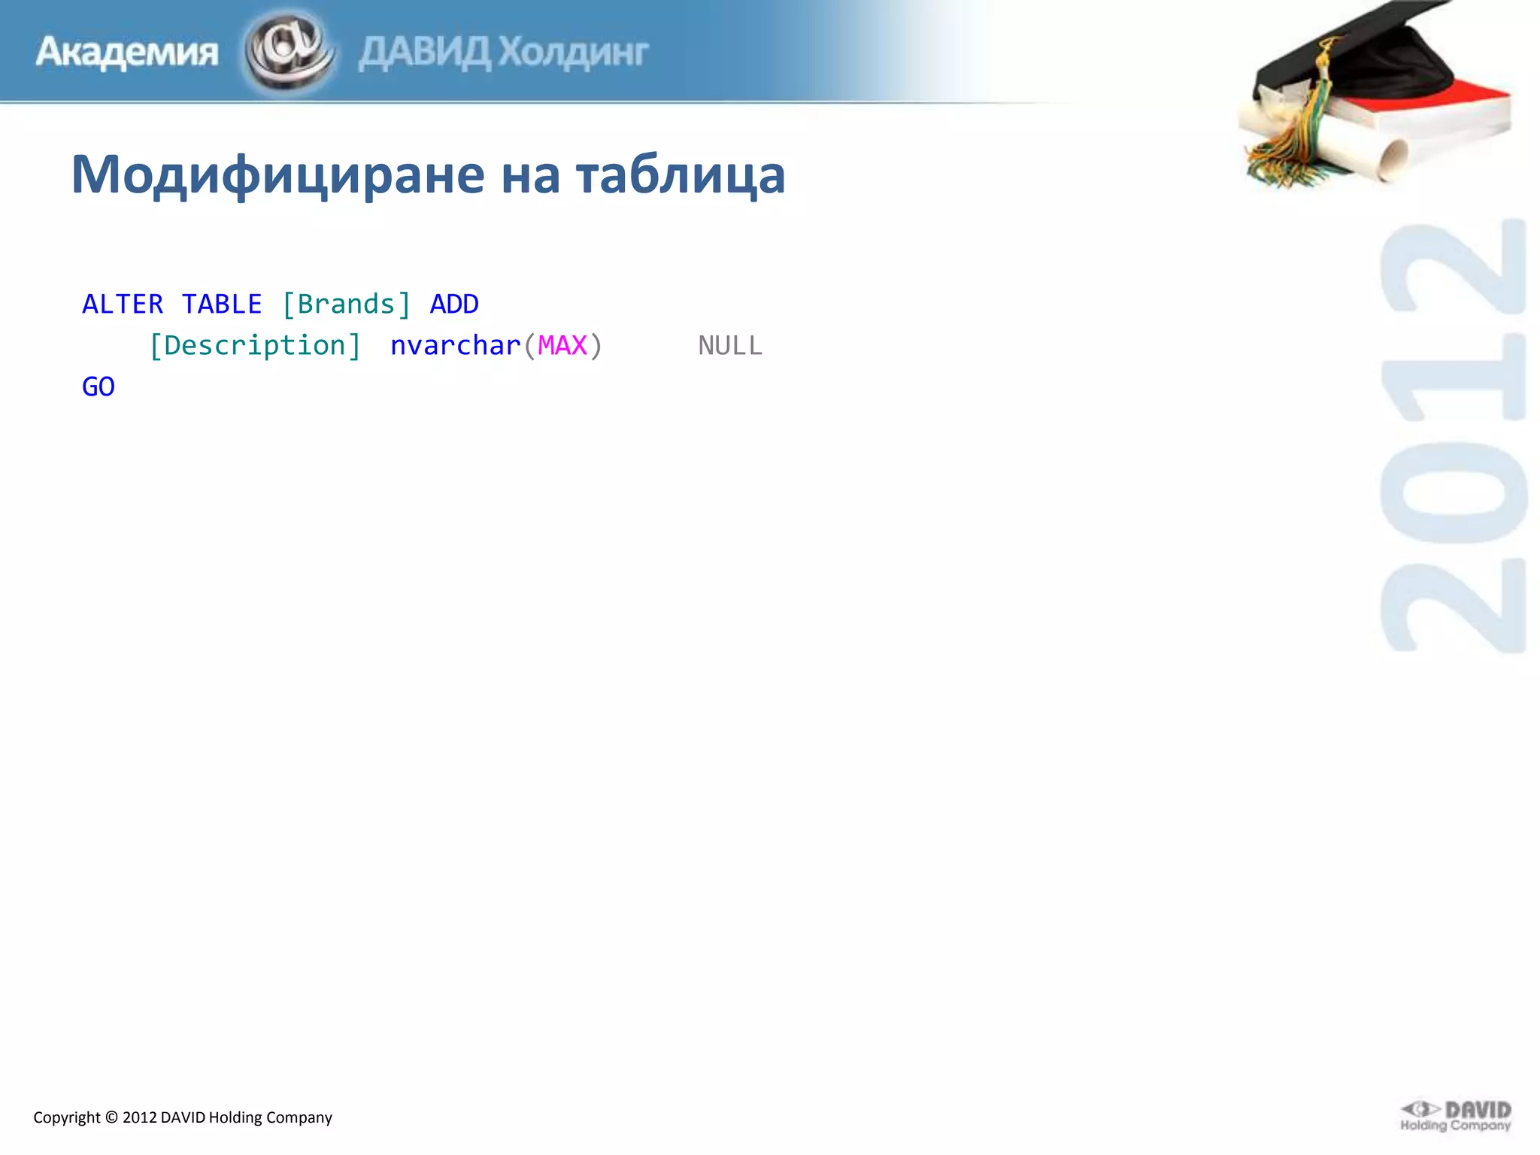Click the ADD keyword
1540x1155 pixels.
[454, 304]
